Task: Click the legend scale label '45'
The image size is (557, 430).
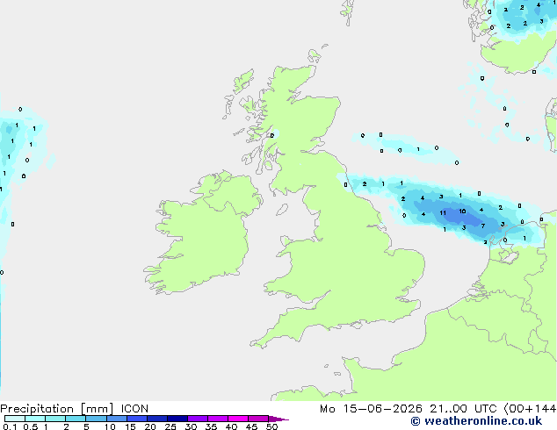Action: pyautogui.click(x=251, y=426)
